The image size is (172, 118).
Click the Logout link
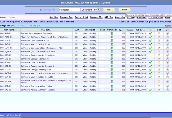(x=168, y=26)
